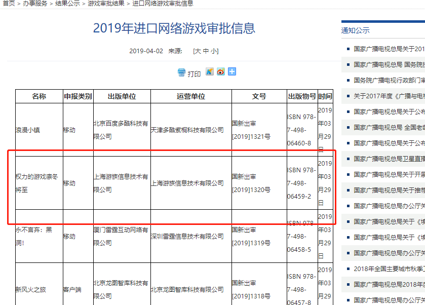Viewport: 425px width, 305px height.
Task: Click ISBN 978-7-498-06457-8
Action: [x=302, y=289]
